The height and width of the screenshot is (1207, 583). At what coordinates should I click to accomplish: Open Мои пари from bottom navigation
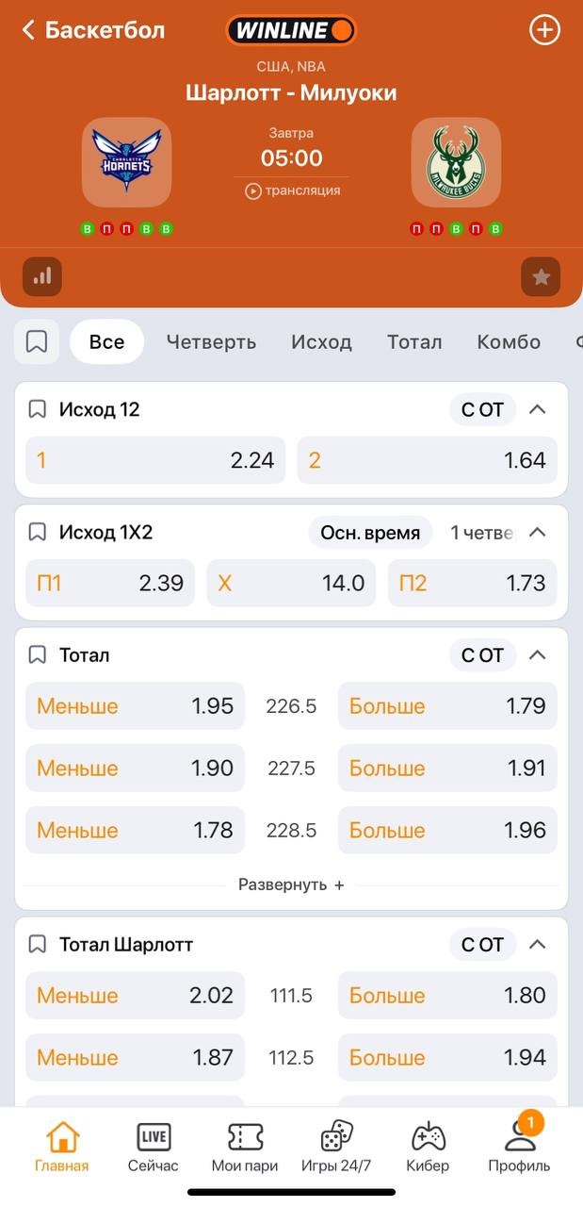(x=244, y=1144)
